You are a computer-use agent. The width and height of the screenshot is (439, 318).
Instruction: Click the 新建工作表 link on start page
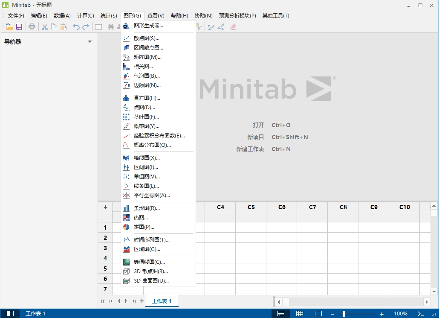coord(250,149)
